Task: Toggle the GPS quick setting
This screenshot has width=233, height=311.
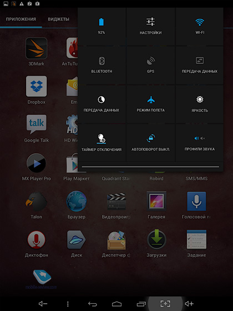Action: tap(150, 66)
